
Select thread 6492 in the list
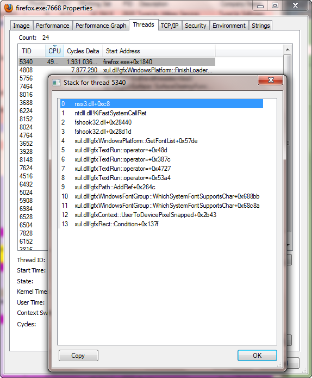(x=26, y=184)
